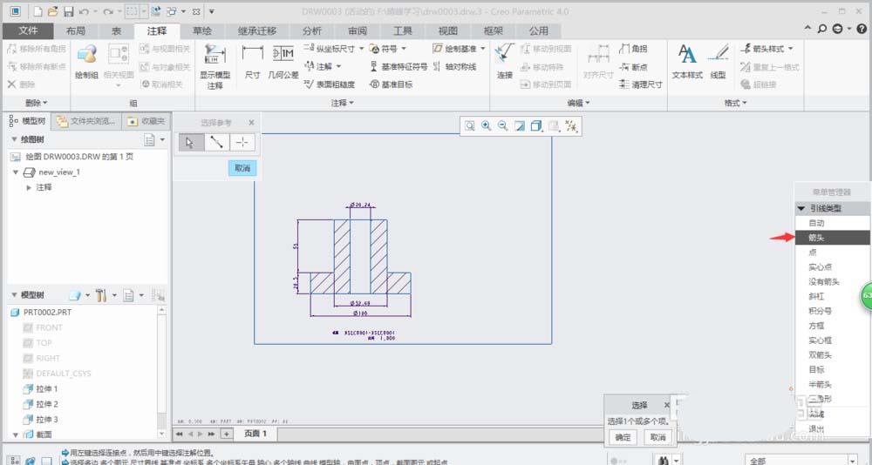Expand the 注释 node in drawing tree
Screen dimensions: 872x465
coord(30,187)
